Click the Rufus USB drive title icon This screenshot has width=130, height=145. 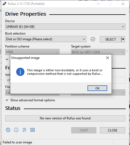click(4, 4)
